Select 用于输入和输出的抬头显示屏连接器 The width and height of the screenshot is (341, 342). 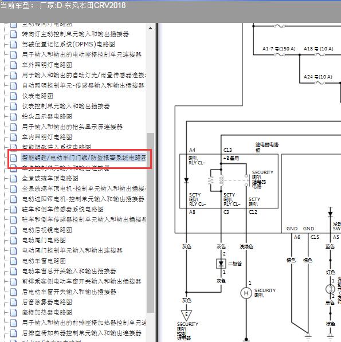click(x=72, y=127)
